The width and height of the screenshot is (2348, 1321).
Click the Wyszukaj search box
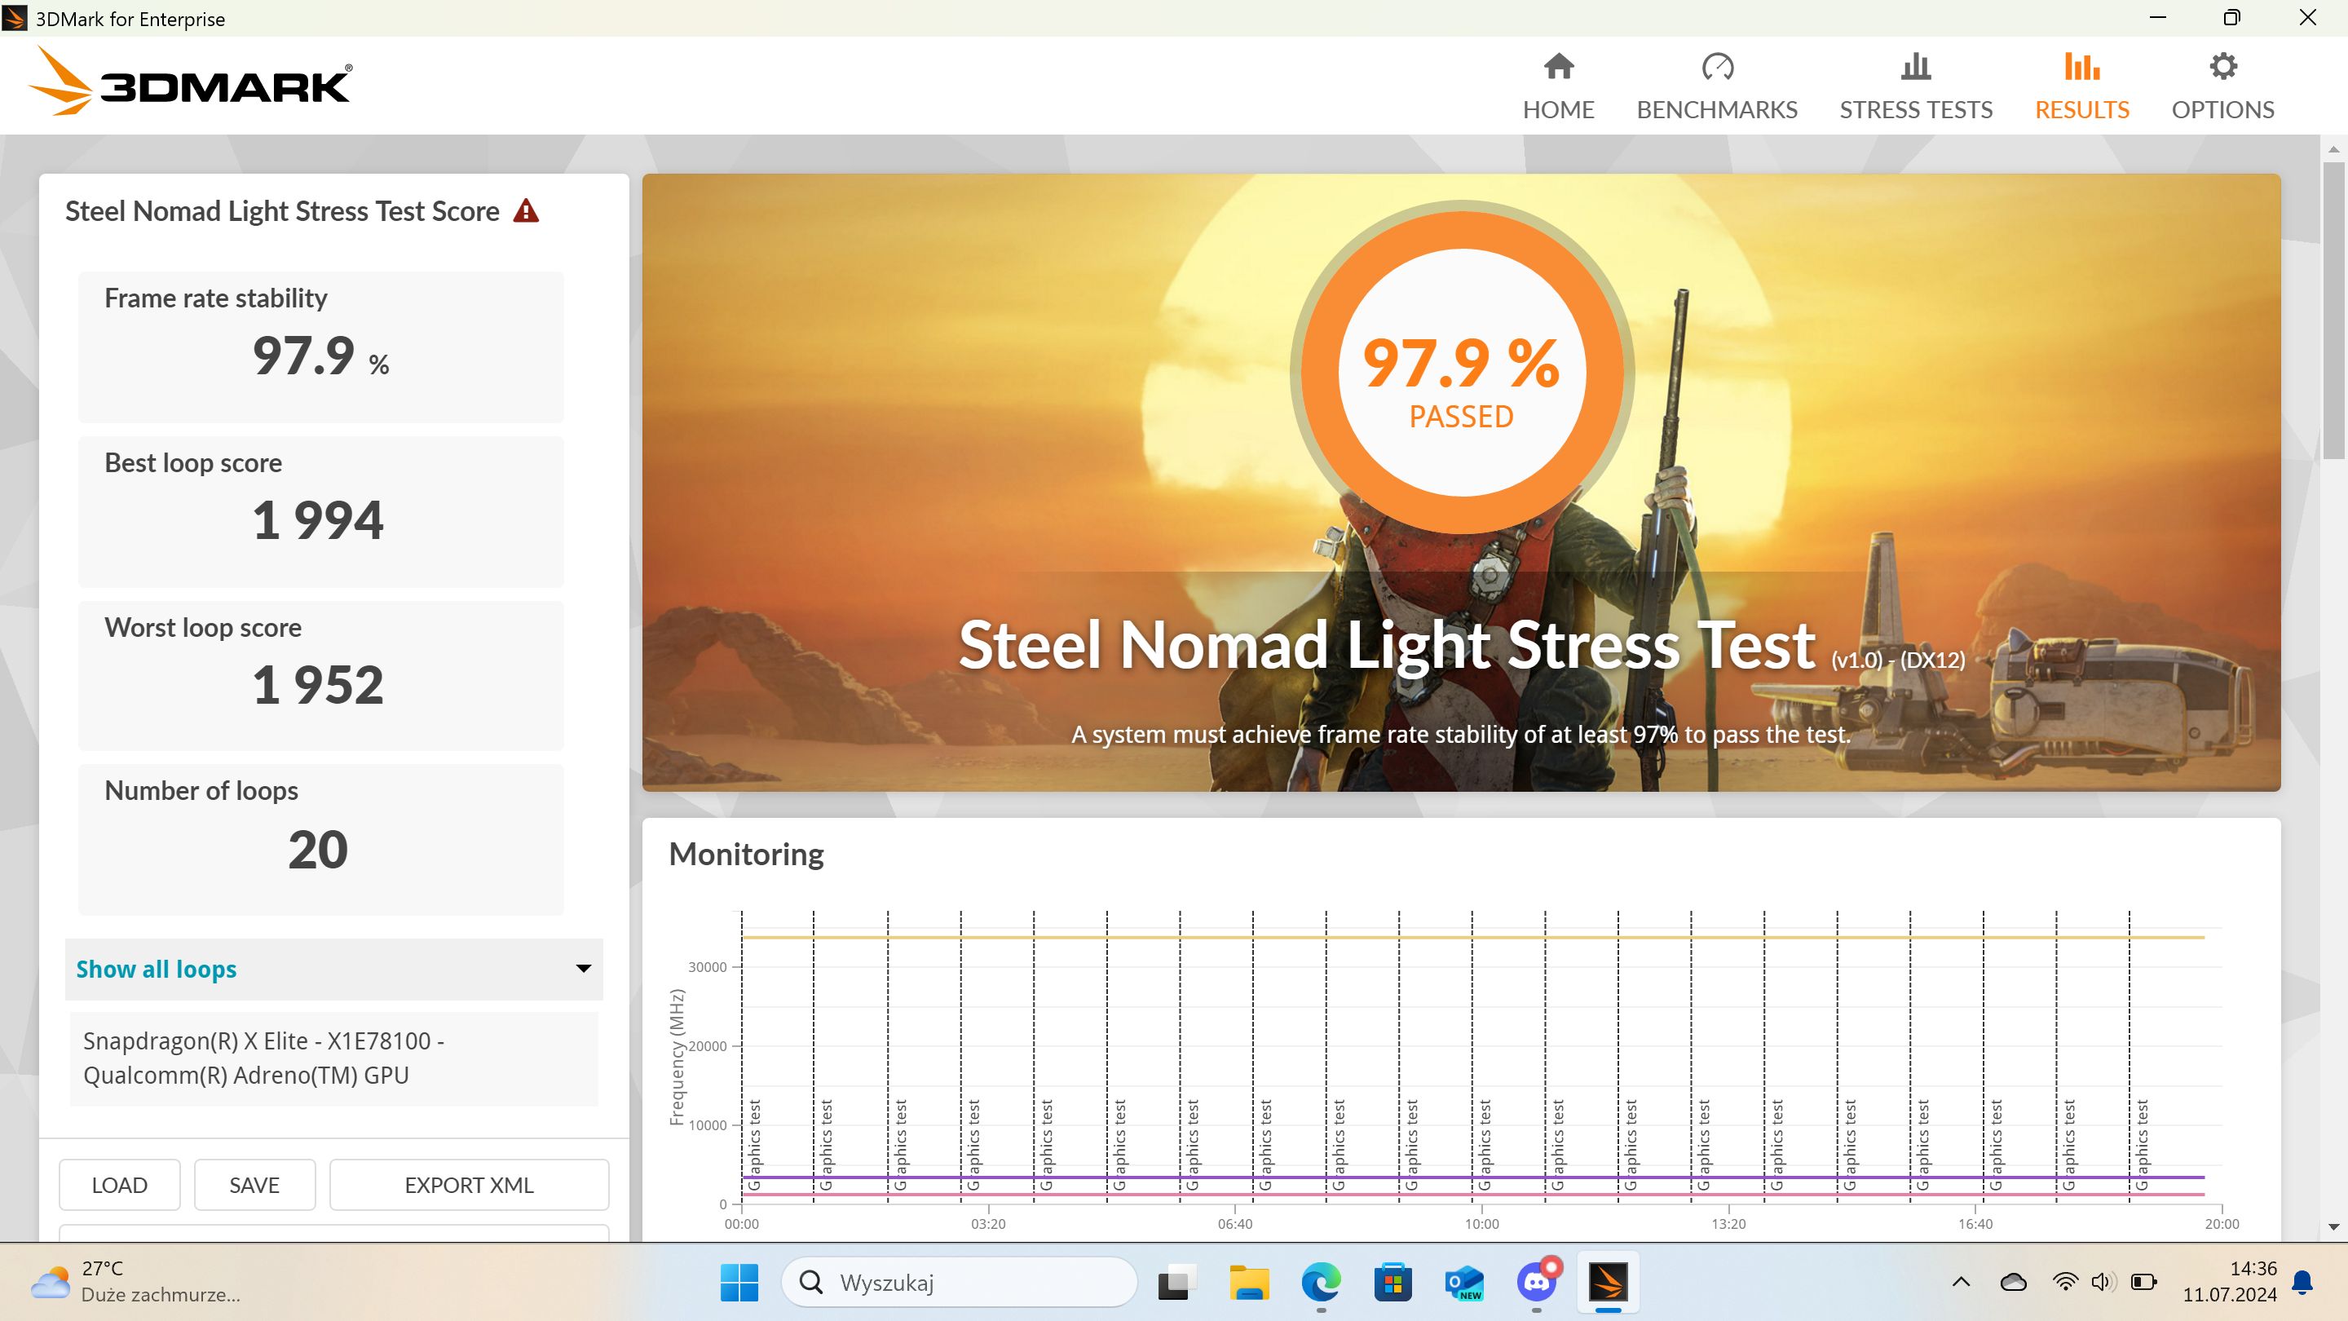point(959,1282)
